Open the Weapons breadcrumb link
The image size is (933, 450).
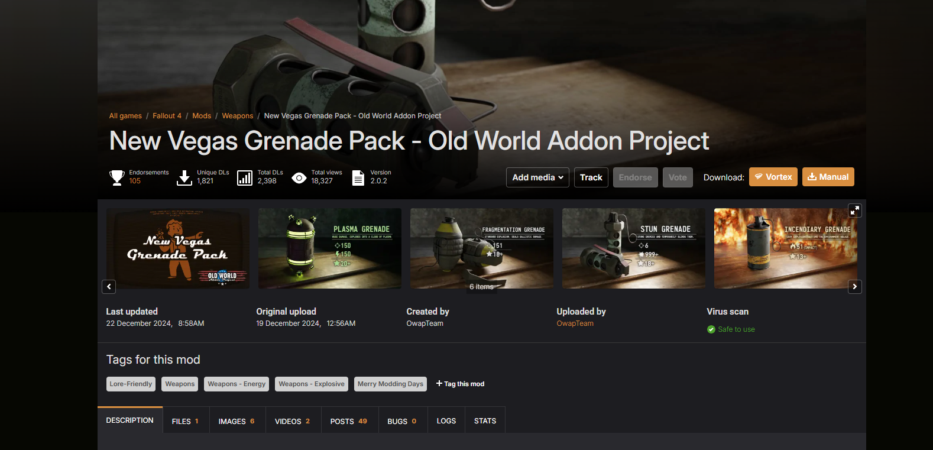(x=238, y=116)
